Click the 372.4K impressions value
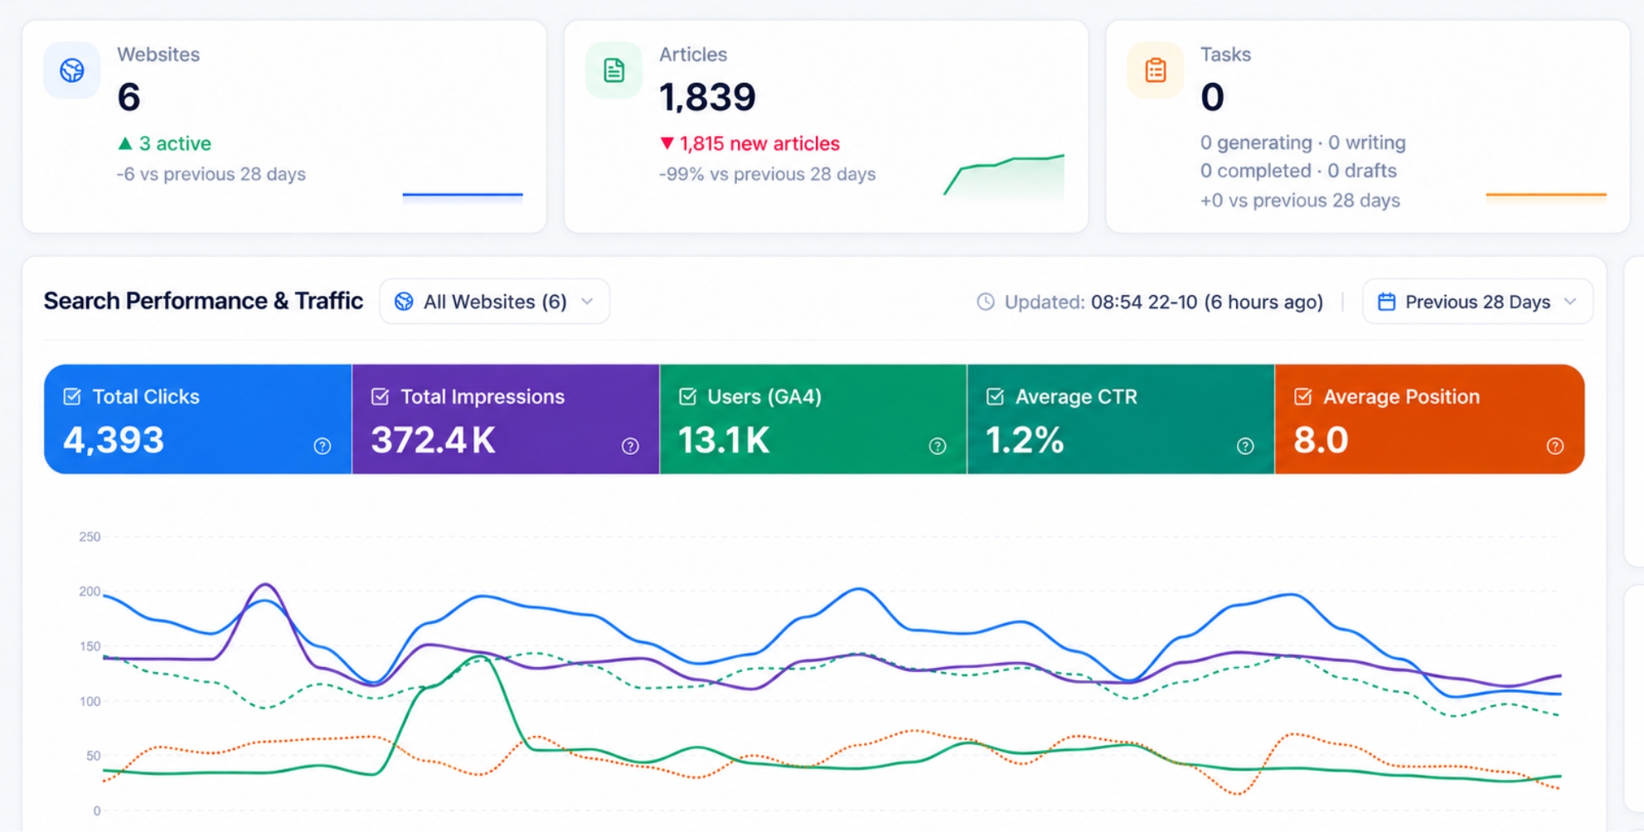This screenshot has width=1644, height=832. (x=433, y=440)
